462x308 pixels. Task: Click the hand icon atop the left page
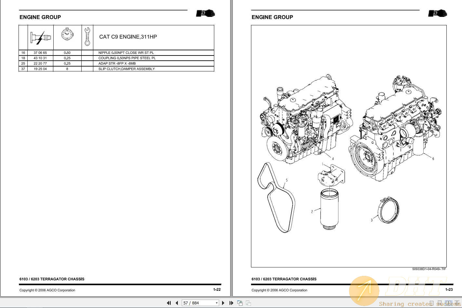205,13
